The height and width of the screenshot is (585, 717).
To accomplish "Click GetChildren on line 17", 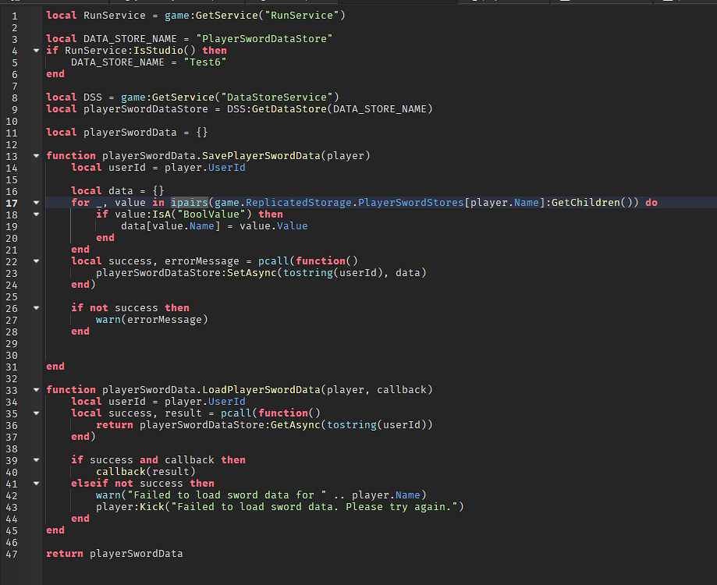I will 586,203.
